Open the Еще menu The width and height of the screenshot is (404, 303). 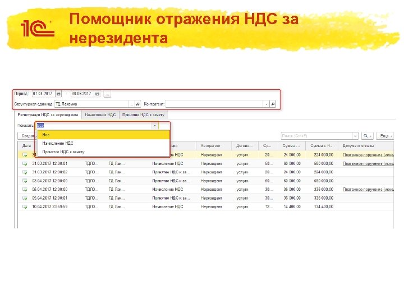(x=385, y=136)
